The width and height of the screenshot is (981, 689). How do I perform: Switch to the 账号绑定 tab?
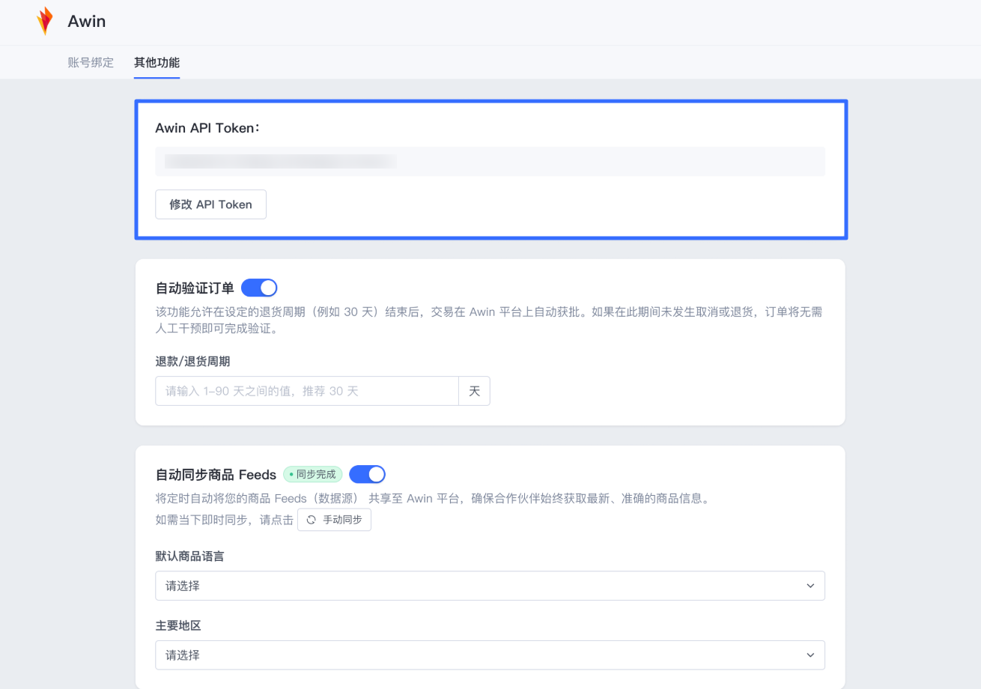point(91,63)
